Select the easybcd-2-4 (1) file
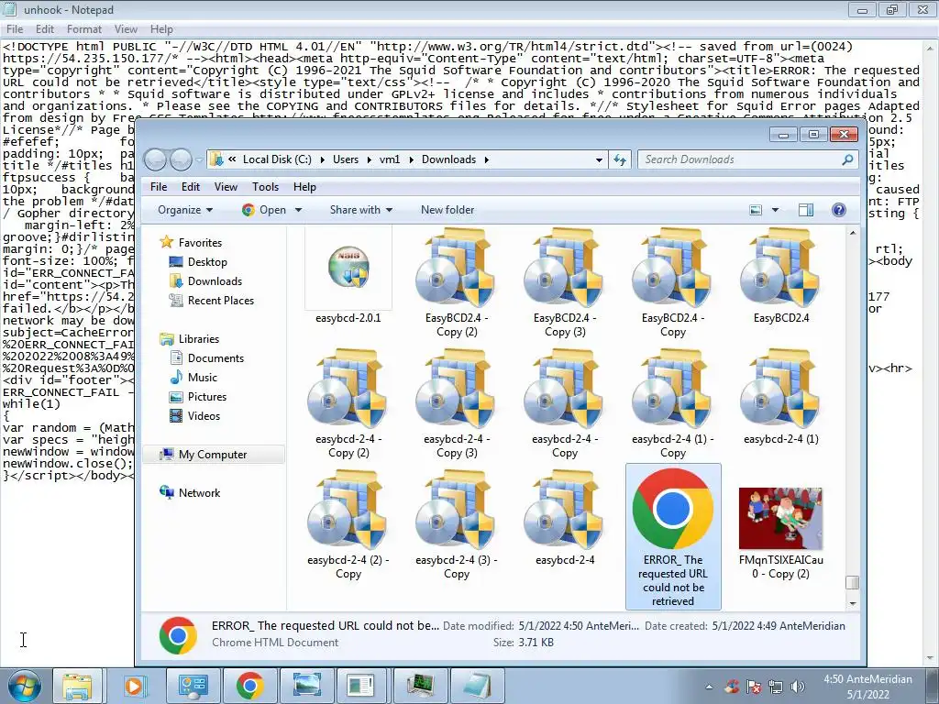 [781, 397]
